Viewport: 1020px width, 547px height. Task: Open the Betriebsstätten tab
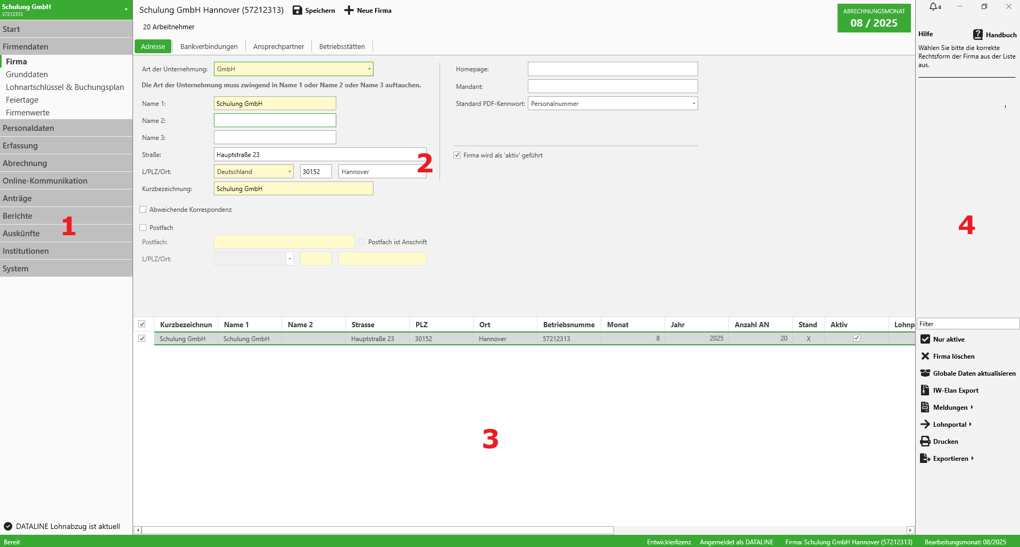[x=342, y=46]
